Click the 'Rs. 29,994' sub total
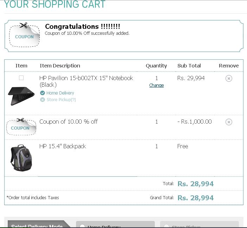This screenshot has height=228, width=247. tap(191, 78)
